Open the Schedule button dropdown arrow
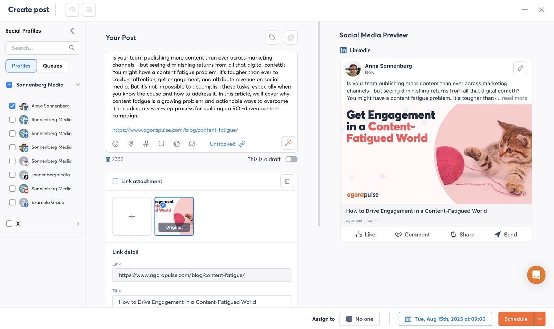This screenshot has width=554, height=329. (540, 319)
